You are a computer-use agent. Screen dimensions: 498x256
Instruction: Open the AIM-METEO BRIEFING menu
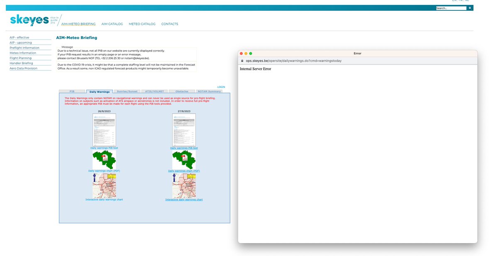point(78,24)
